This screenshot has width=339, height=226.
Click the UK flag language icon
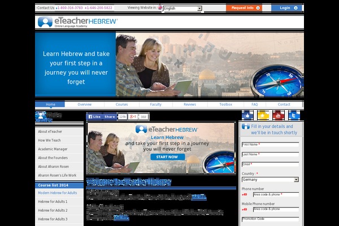coord(160,7)
